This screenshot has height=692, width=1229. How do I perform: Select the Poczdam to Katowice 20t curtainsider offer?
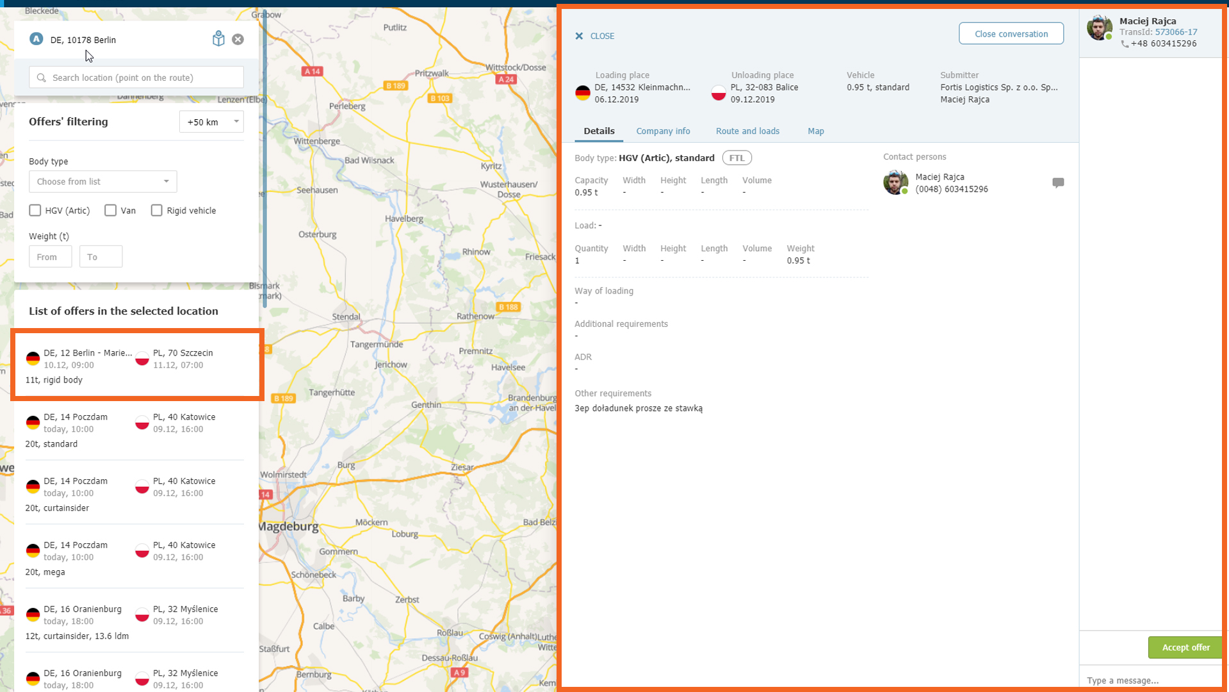click(135, 493)
